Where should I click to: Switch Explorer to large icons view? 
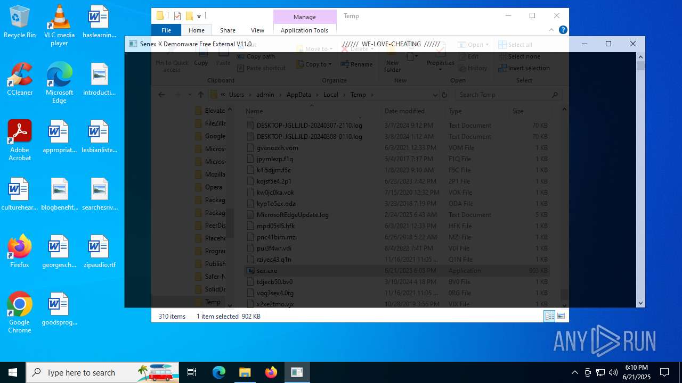(561, 316)
